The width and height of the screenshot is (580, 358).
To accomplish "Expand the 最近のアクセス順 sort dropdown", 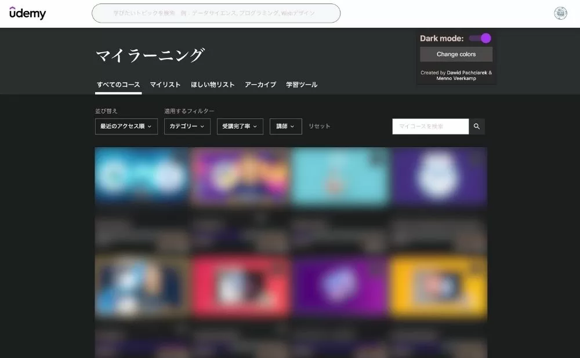I will [x=126, y=126].
